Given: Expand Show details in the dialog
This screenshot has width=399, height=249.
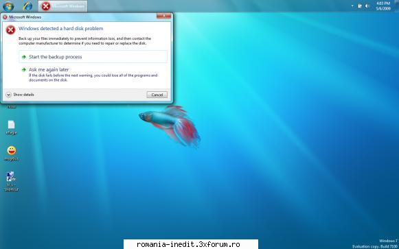Looking at the screenshot, I should tap(20, 95).
